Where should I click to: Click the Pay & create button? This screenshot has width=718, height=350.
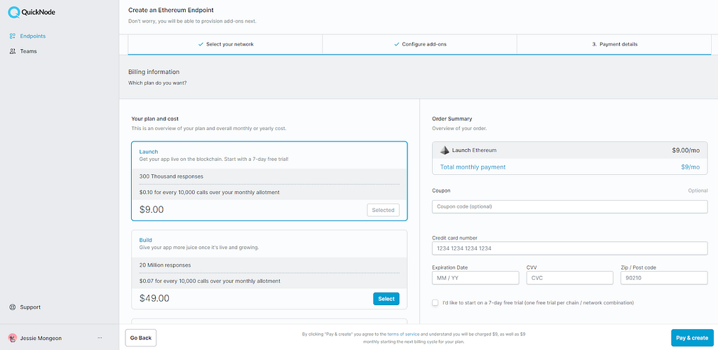(692, 338)
